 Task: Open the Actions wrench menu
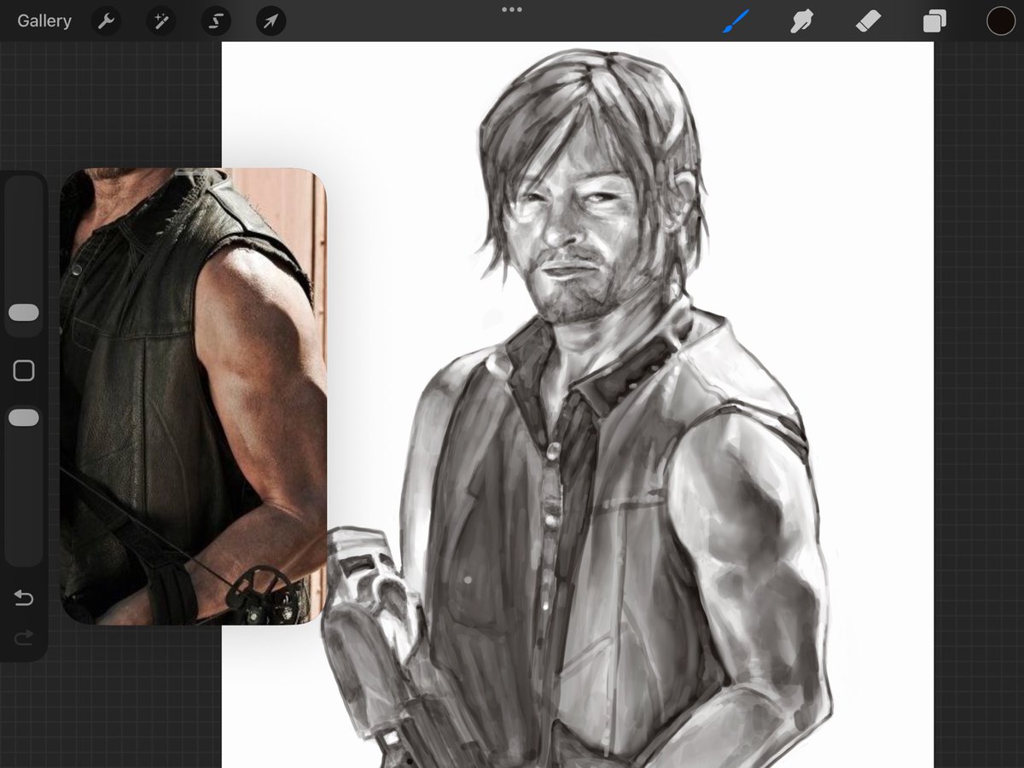[106, 21]
